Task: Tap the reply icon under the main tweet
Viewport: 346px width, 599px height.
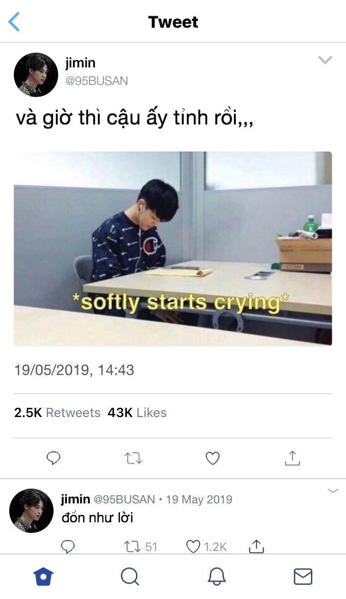Action: tap(54, 458)
